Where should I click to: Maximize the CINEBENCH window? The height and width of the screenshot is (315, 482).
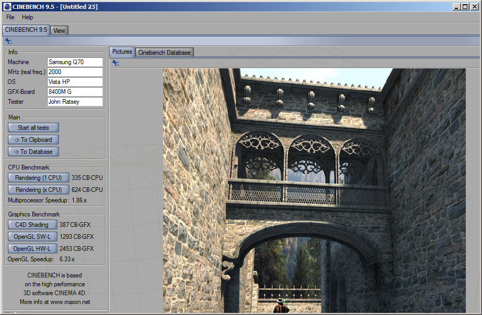(465, 6)
